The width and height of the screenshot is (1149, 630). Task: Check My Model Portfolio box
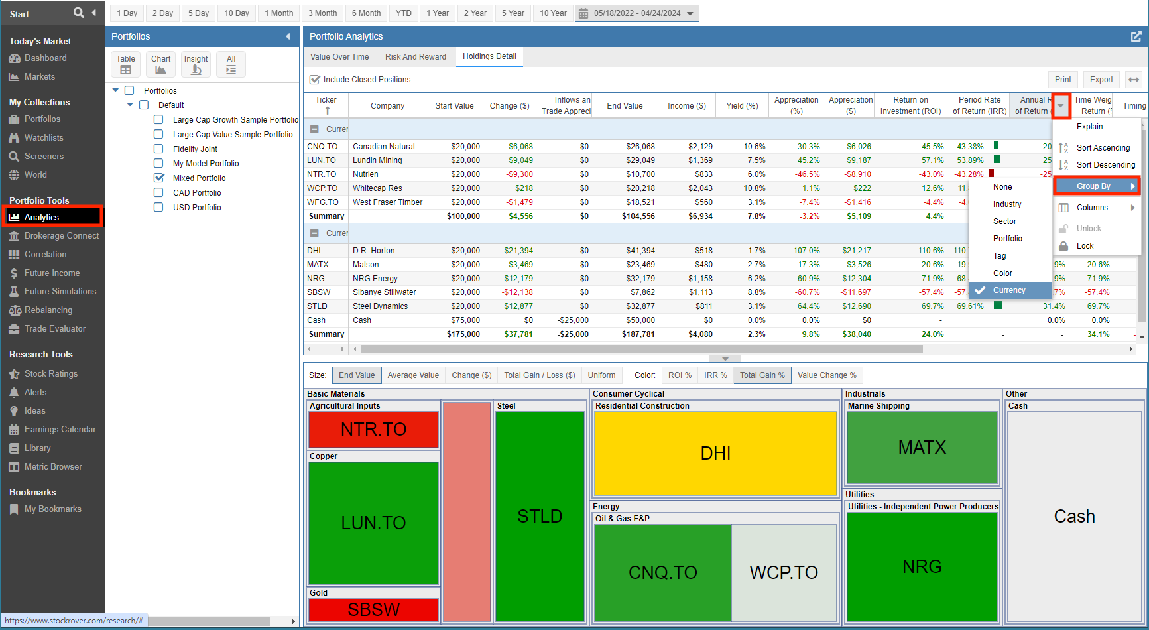tap(158, 163)
